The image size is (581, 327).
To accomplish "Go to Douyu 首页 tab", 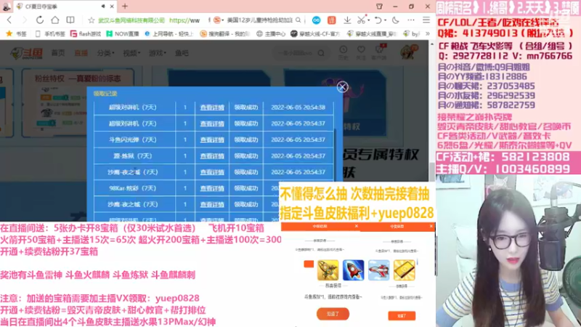I will click(x=58, y=53).
